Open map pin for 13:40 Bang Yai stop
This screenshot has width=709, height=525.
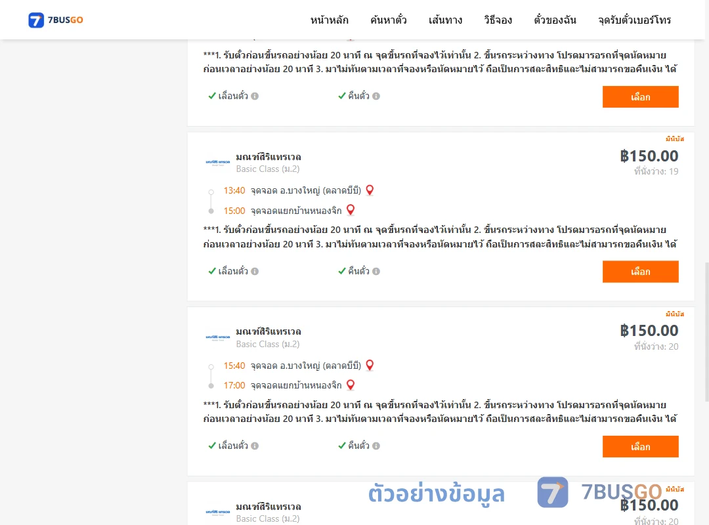[370, 190]
